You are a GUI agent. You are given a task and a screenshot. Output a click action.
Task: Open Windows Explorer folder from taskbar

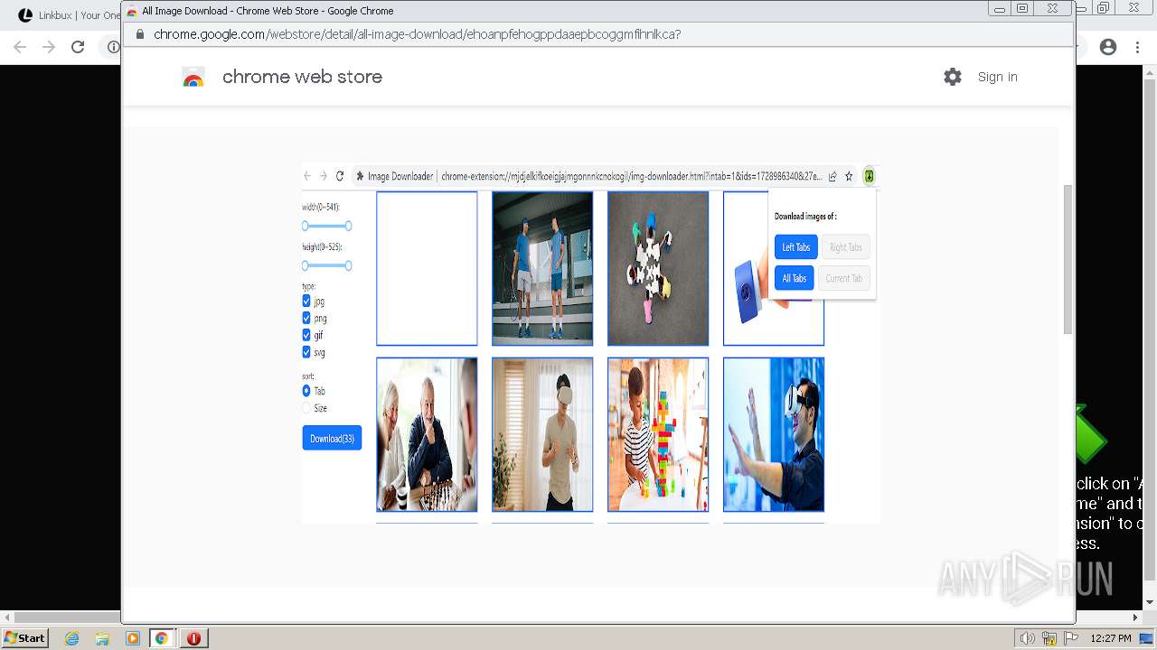point(102,638)
